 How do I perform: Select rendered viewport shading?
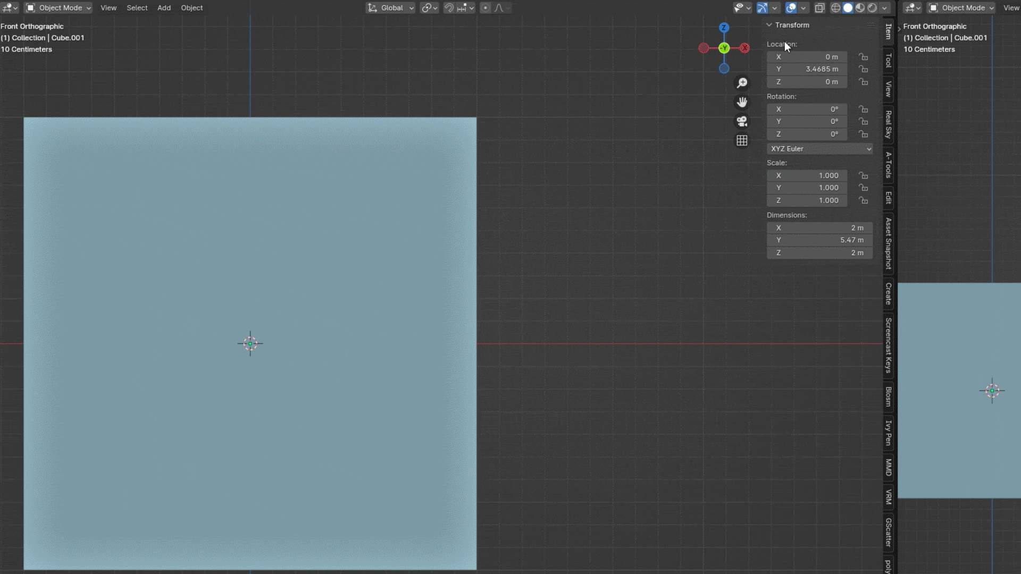pyautogui.click(x=872, y=8)
